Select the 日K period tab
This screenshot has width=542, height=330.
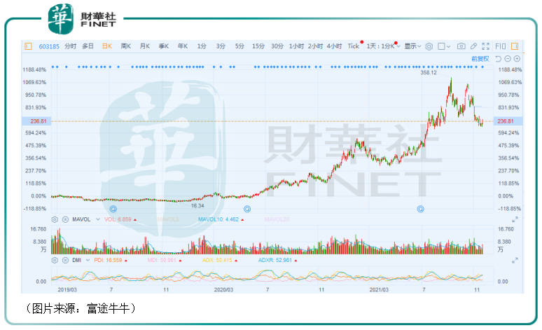(x=107, y=46)
